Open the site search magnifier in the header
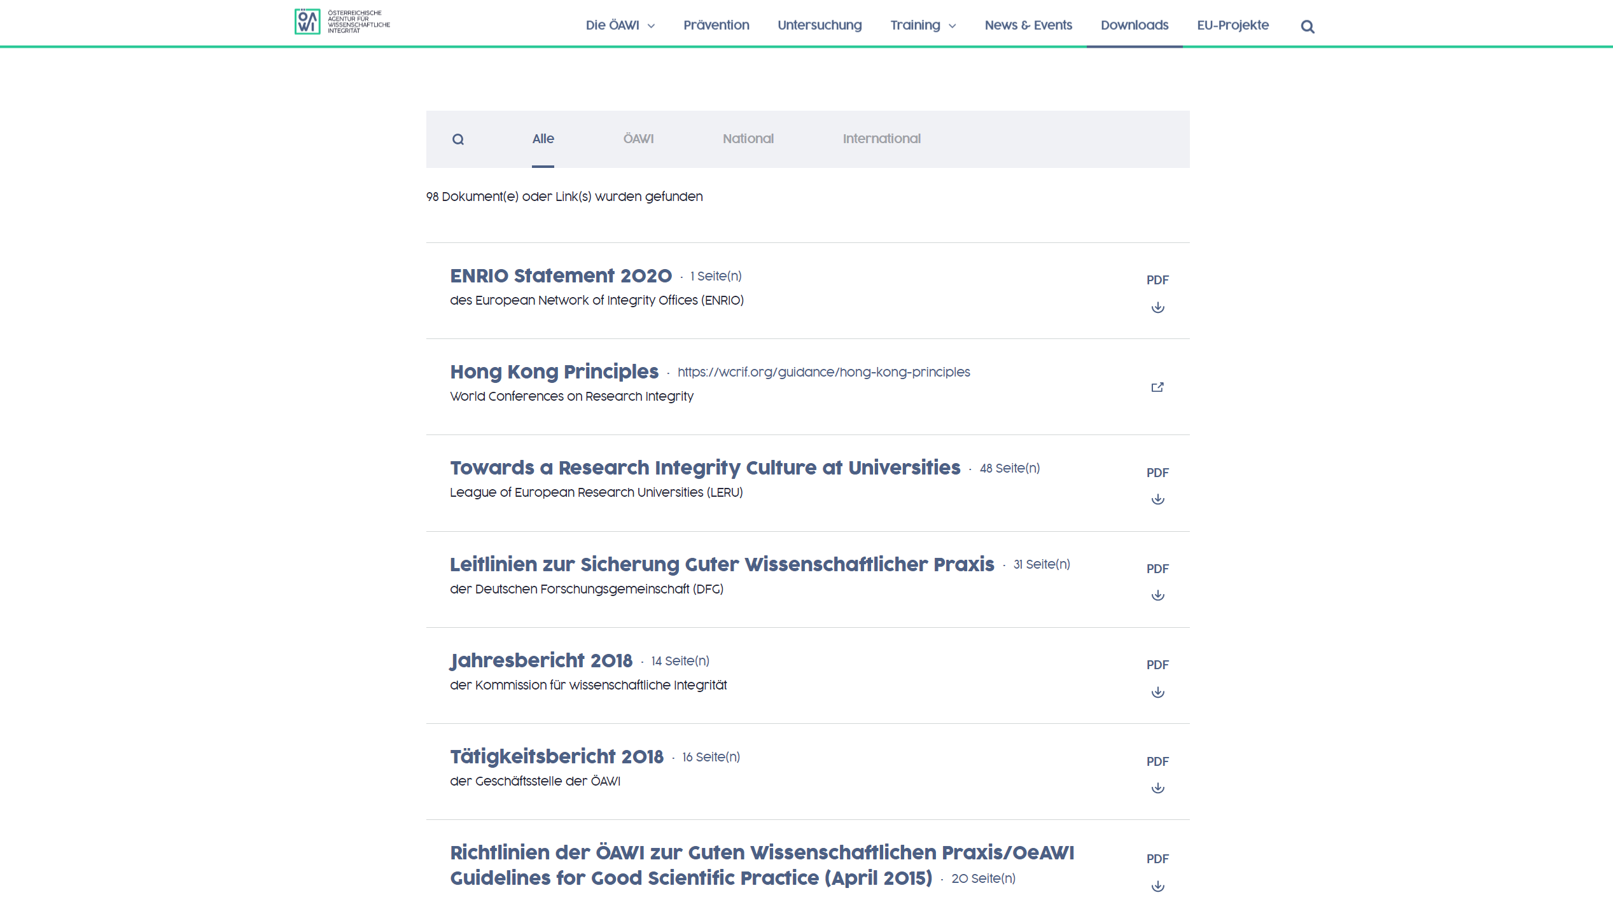Image resolution: width=1613 pixels, height=916 pixels. (x=1308, y=26)
